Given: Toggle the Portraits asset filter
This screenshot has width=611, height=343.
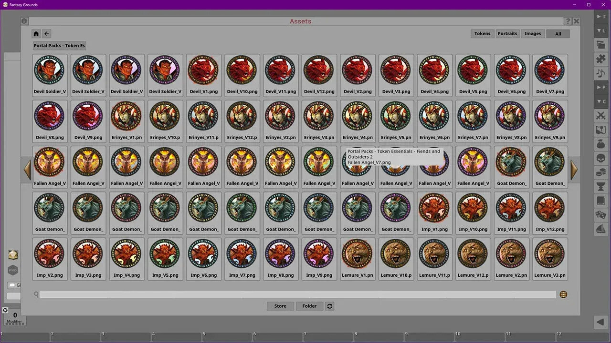Looking at the screenshot, I should click(507, 33).
